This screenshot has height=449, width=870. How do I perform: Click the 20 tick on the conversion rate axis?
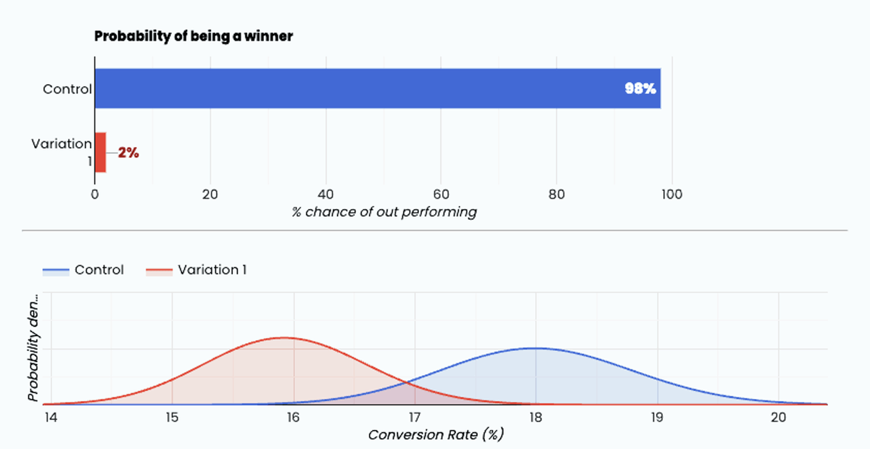click(778, 418)
